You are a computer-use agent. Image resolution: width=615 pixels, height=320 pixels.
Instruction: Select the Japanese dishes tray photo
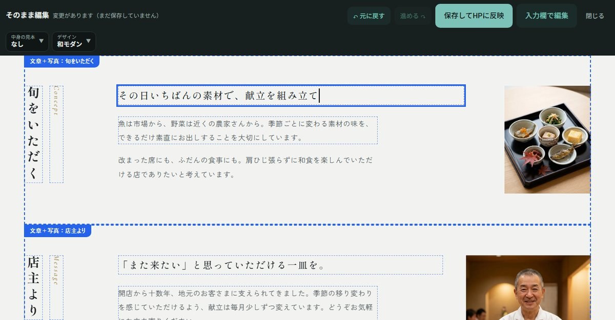pyautogui.click(x=547, y=140)
